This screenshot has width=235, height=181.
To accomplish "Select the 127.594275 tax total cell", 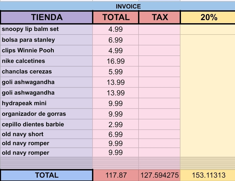I will (160, 175).
